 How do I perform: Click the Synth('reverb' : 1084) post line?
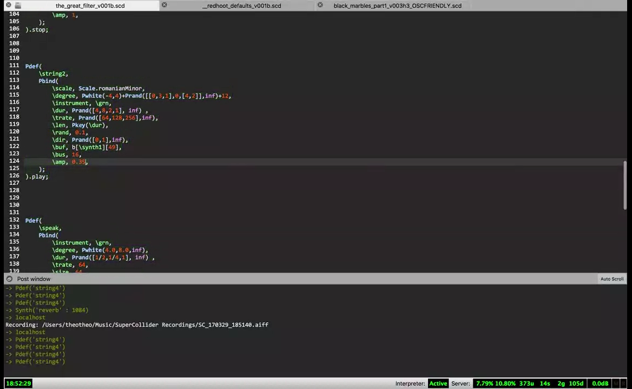pos(47,310)
